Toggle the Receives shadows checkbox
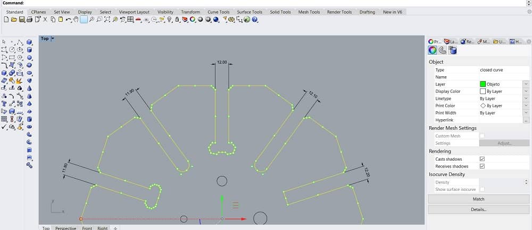The height and width of the screenshot is (230, 532). point(482,166)
